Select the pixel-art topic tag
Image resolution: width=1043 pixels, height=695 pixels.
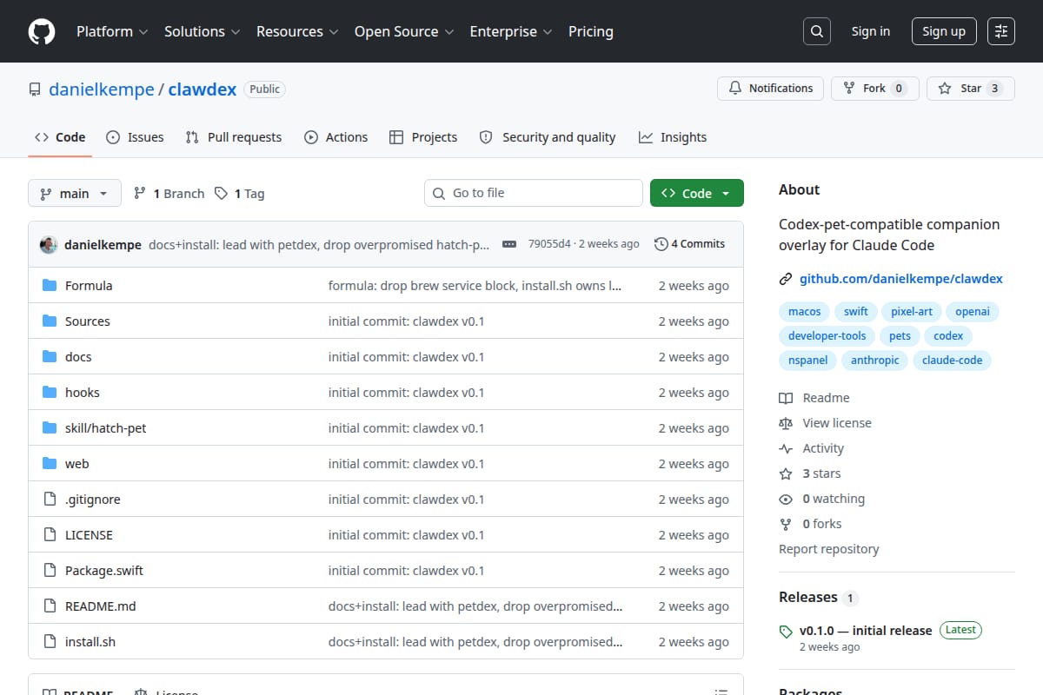click(912, 311)
